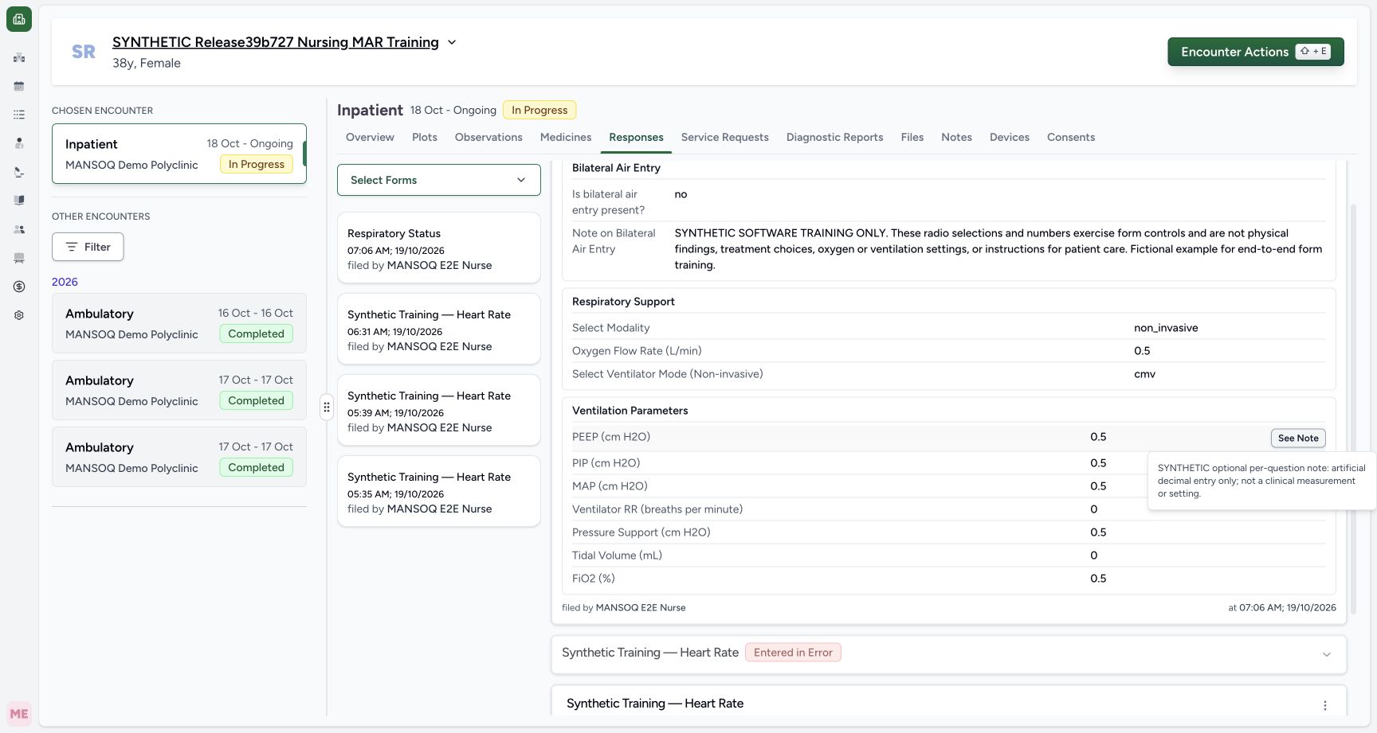The height and width of the screenshot is (733, 1377).
Task: Open patient name SYNTHETIC Release39b727 link
Action: (276, 42)
